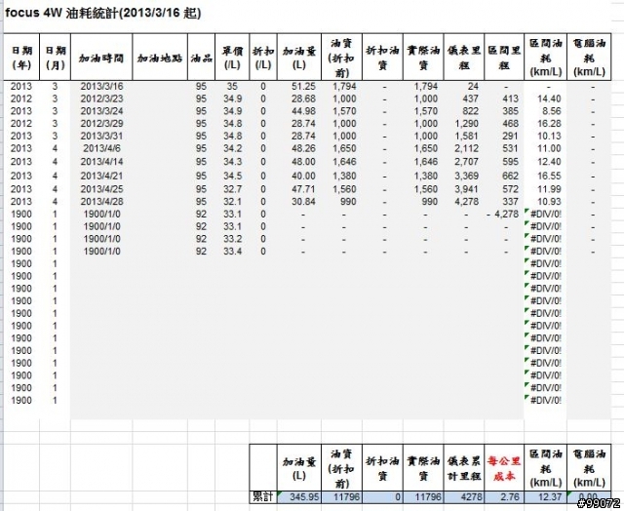
Task: Select the actual cost cell 1,646
Action: [426, 162]
